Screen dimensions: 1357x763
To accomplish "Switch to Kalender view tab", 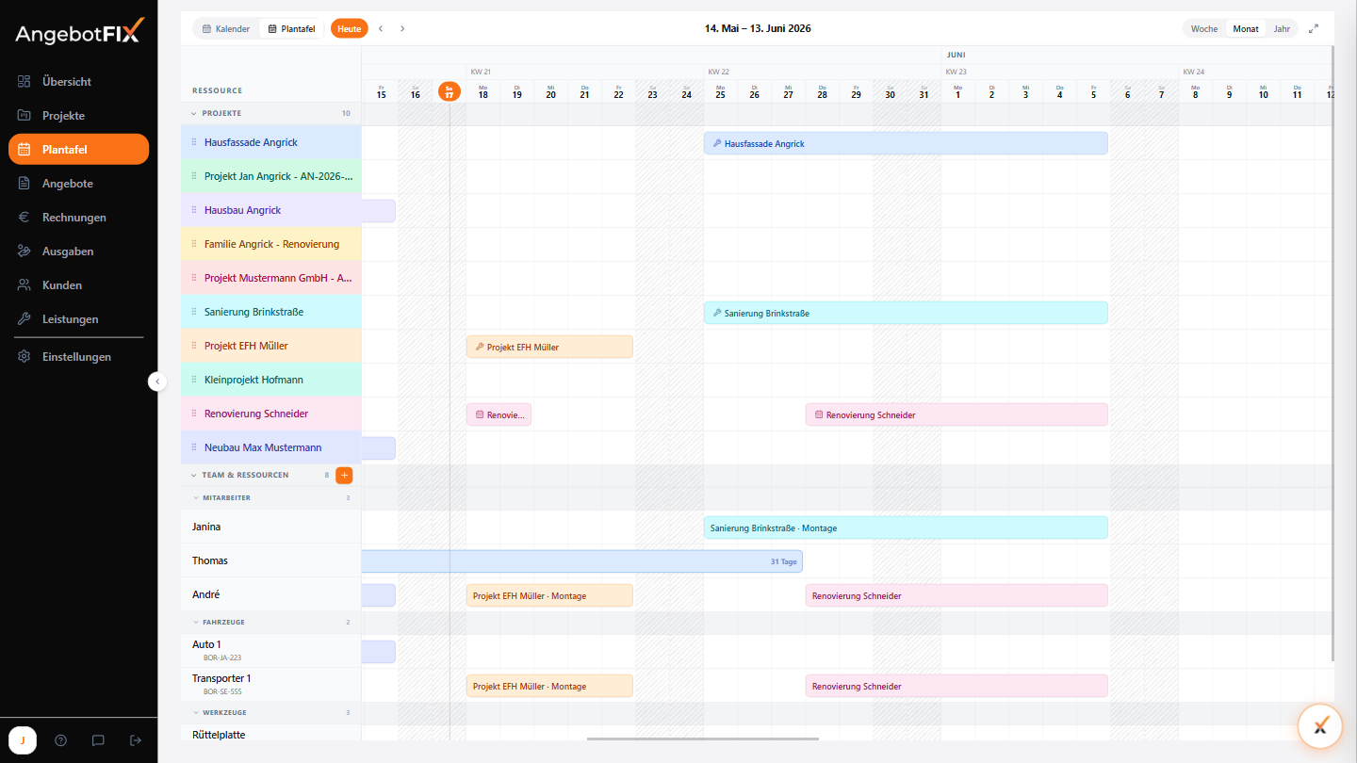I will (226, 29).
